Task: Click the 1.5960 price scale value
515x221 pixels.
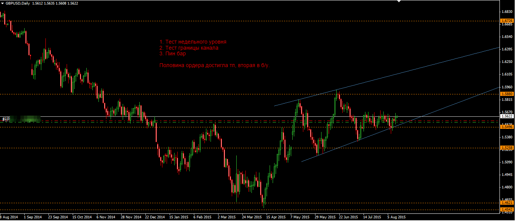Action: (x=507, y=87)
